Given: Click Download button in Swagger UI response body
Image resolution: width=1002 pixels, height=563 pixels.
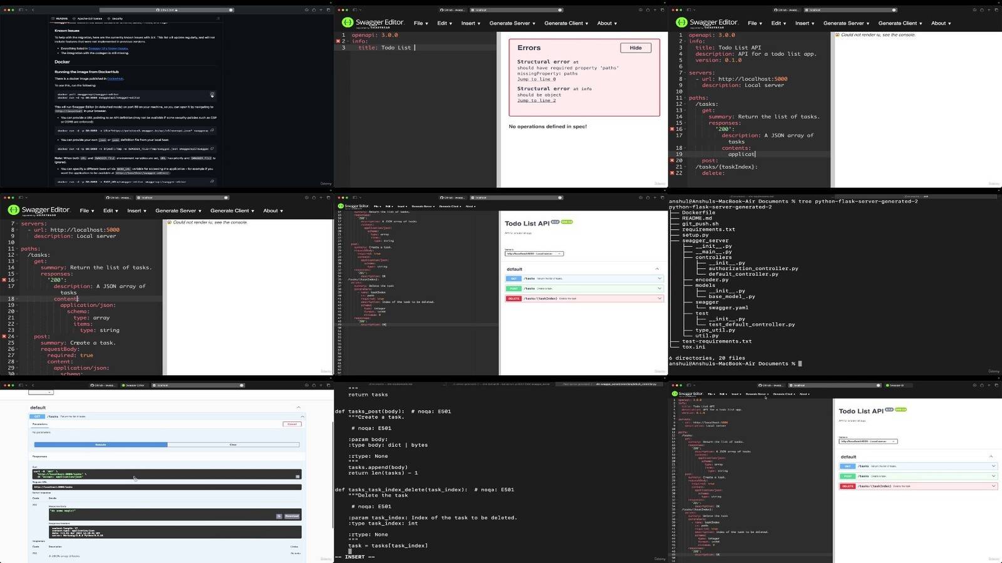Looking at the screenshot, I should [x=292, y=516].
